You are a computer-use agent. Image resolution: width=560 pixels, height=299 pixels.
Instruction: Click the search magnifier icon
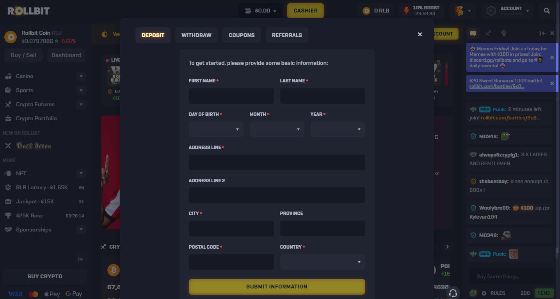(547, 11)
